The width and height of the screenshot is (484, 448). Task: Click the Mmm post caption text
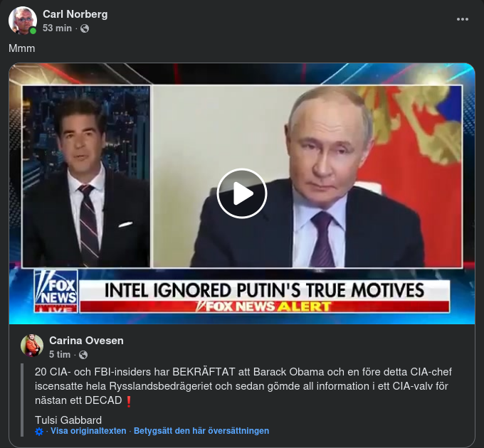tap(21, 48)
